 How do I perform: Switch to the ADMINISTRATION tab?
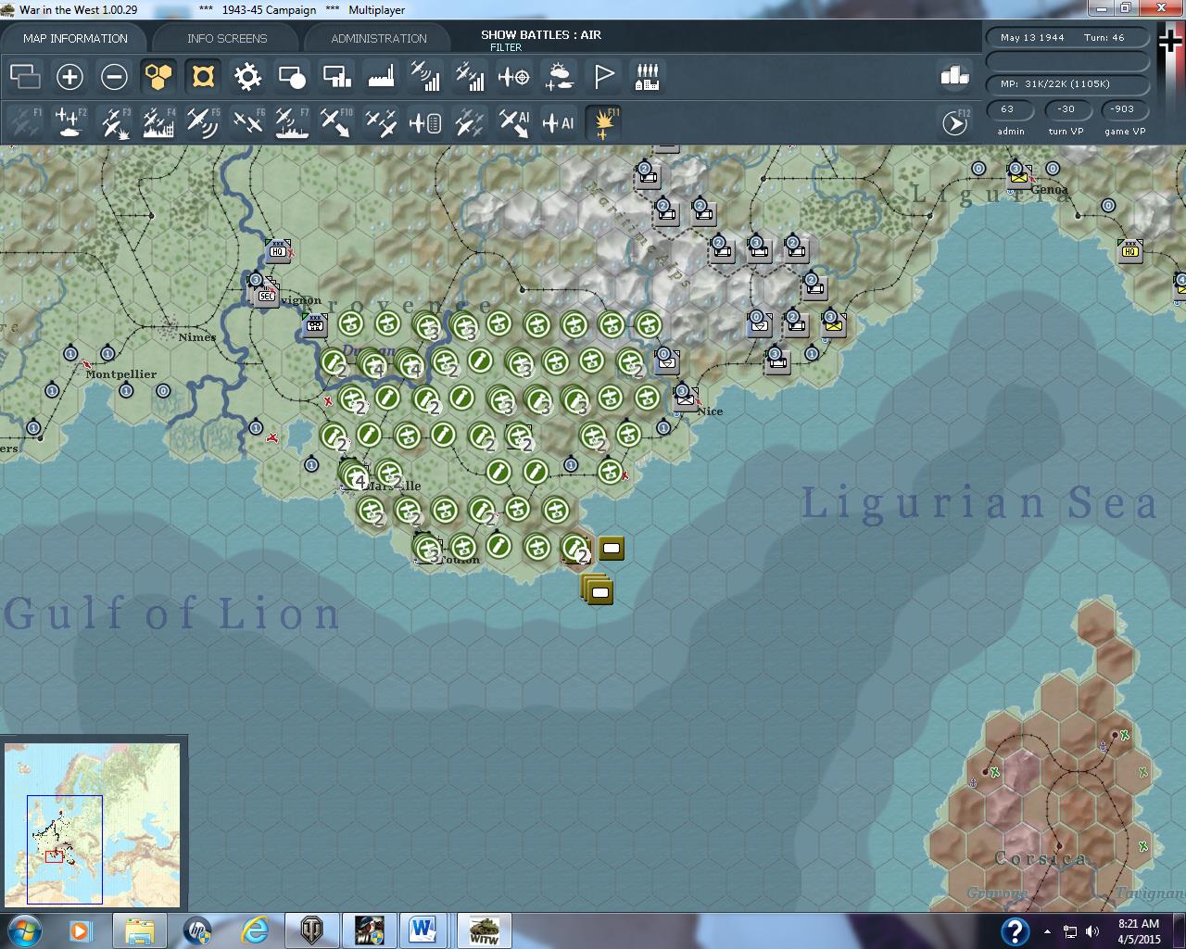379,38
